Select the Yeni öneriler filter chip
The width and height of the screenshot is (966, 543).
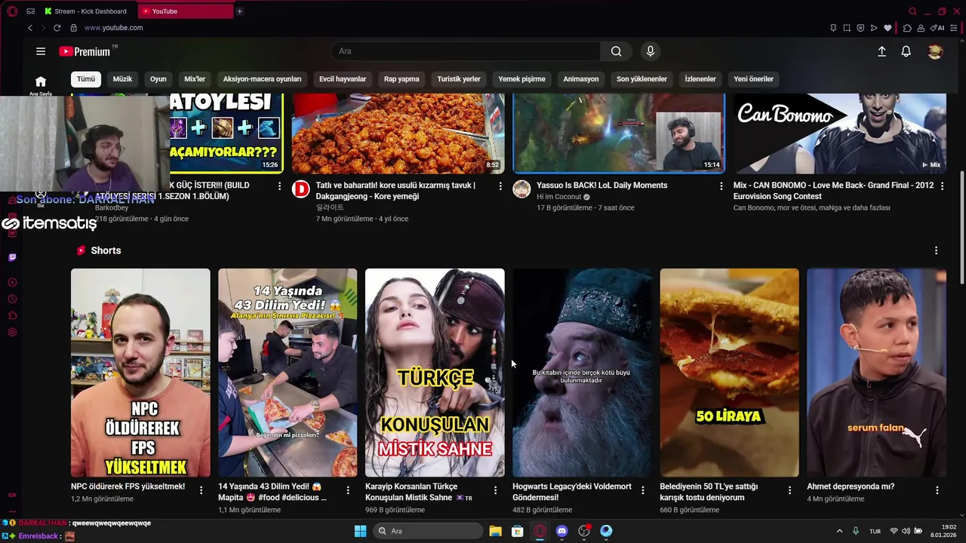coord(753,79)
